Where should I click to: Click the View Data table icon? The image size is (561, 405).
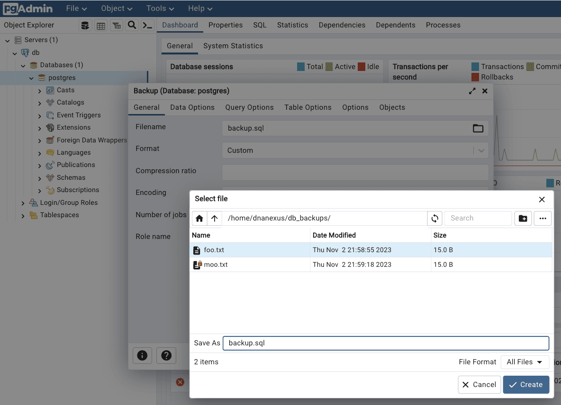[101, 26]
